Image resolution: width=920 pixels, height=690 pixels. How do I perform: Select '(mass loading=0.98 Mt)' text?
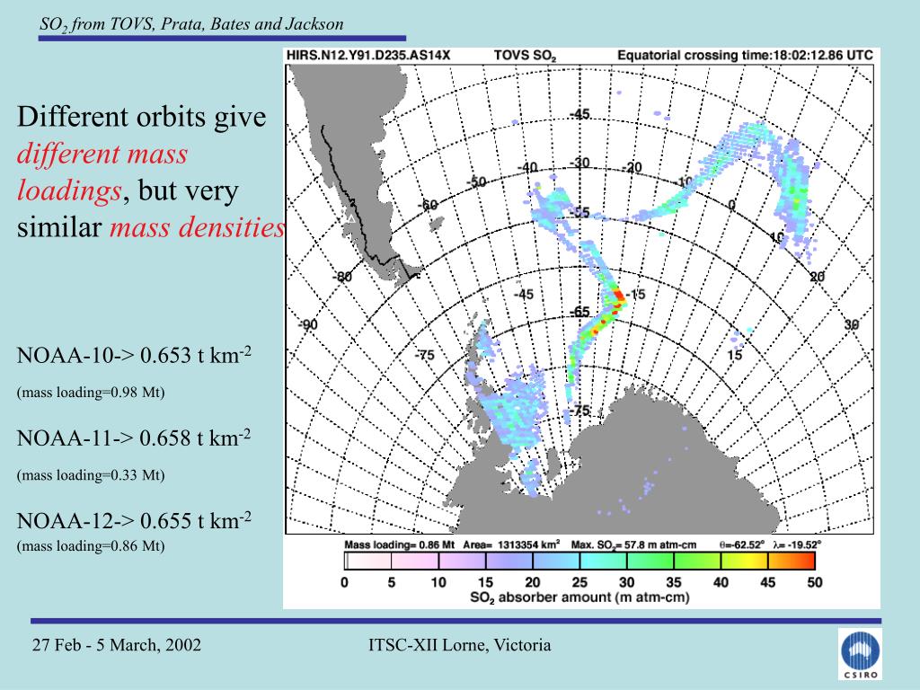[91, 392]
